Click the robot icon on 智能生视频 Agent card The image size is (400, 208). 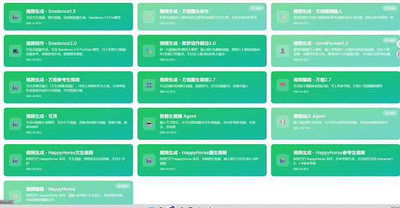149,124
